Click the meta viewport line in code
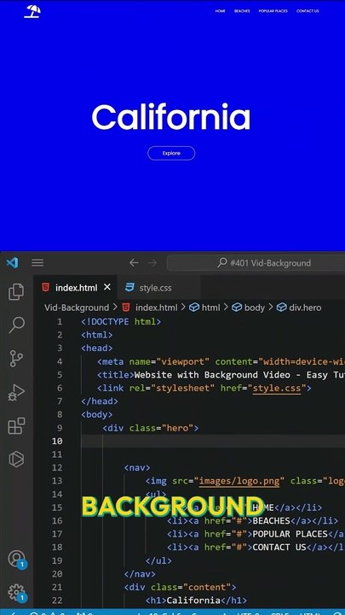 (x=221, y=361)
